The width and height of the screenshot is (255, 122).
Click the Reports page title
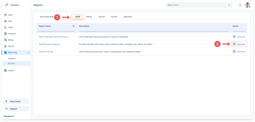pyautogui.click(x=38, y=5)
